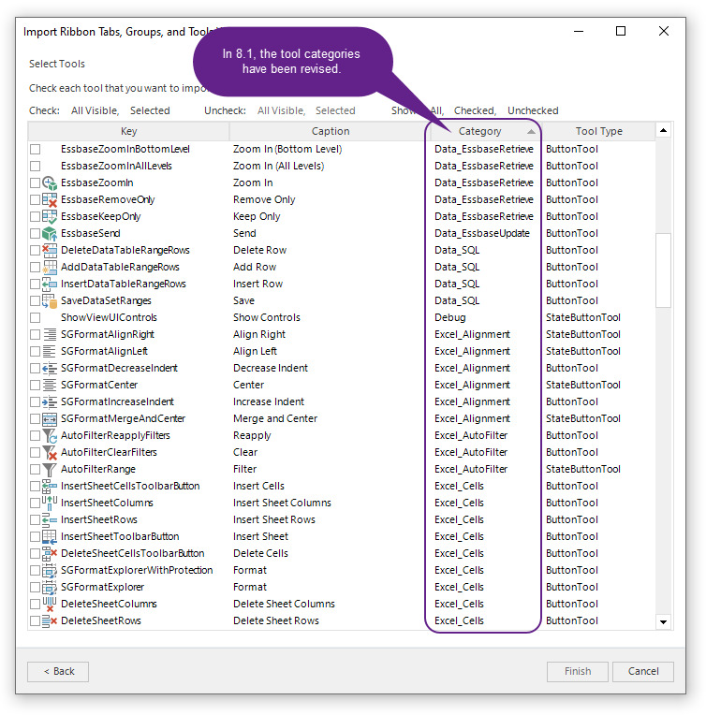Click Uncheck Selected link
706x715 pixels.
335,110
